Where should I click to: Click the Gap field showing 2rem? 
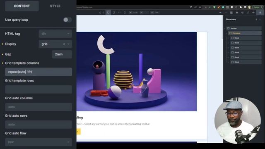point(62,54)
